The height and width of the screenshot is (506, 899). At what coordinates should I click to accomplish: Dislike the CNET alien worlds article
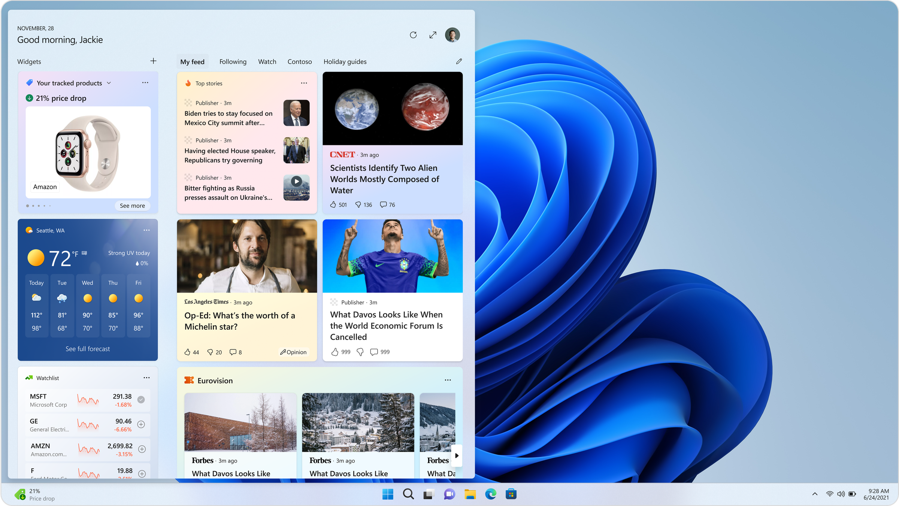pyautogui.click(x=358, y=204)
